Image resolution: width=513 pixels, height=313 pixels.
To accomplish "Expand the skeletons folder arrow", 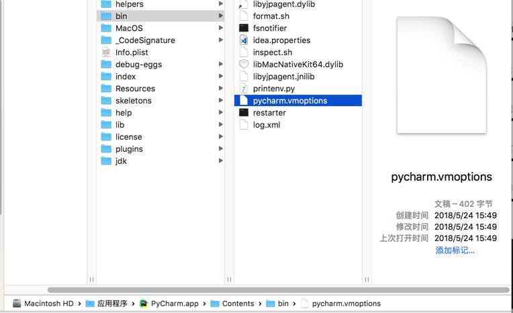I will coord(221,101).
